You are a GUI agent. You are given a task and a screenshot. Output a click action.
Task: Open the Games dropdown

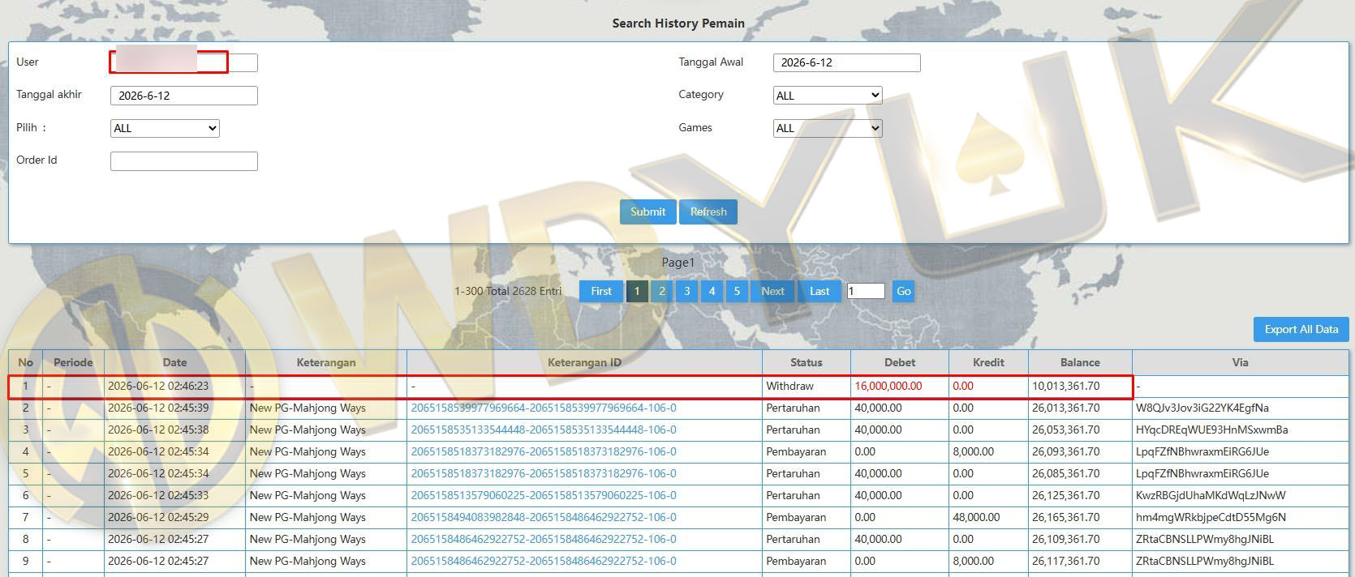click(827, 128)
